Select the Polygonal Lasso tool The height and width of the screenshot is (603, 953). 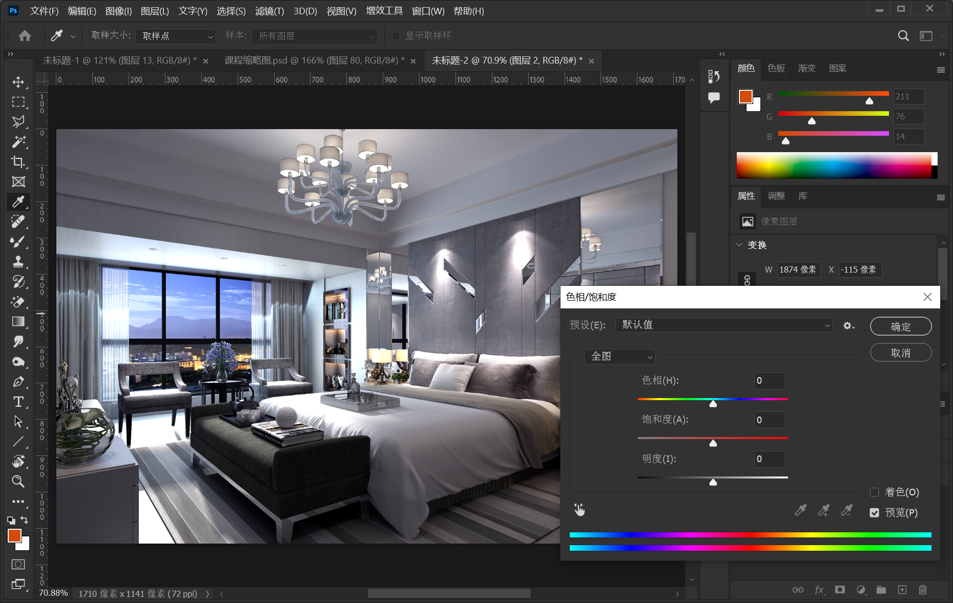point(18,122)
